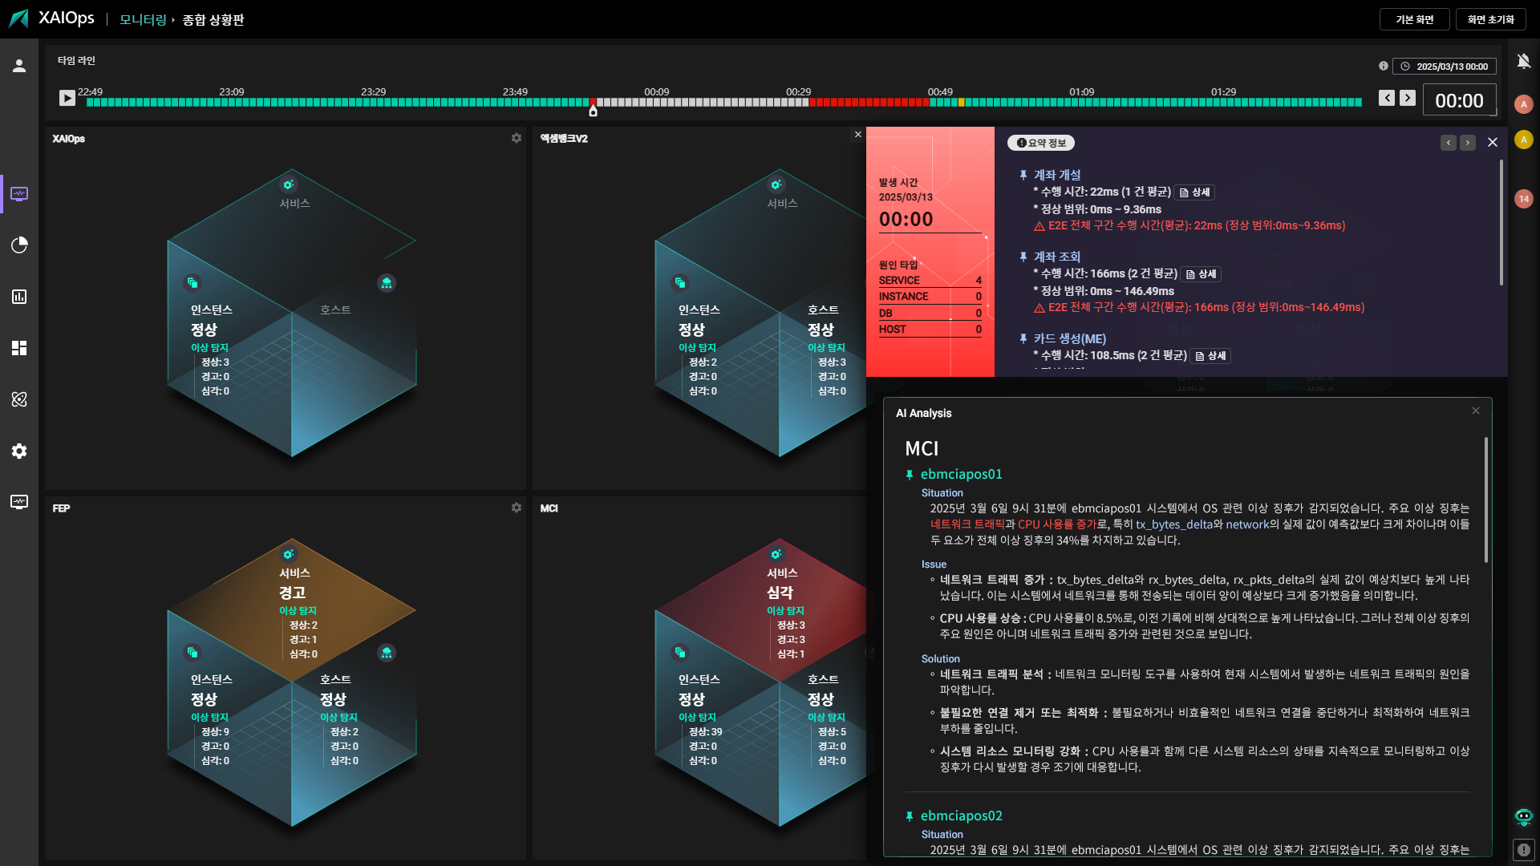Step timeline to next time interval

(1408, 98)
